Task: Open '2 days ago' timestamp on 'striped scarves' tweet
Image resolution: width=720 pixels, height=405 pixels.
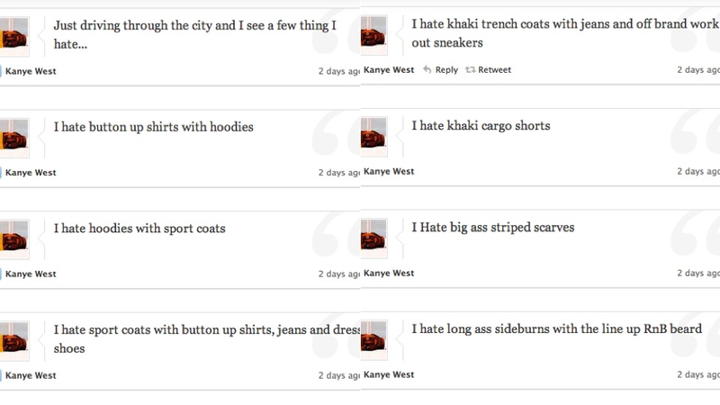Action: pos(698,273)
